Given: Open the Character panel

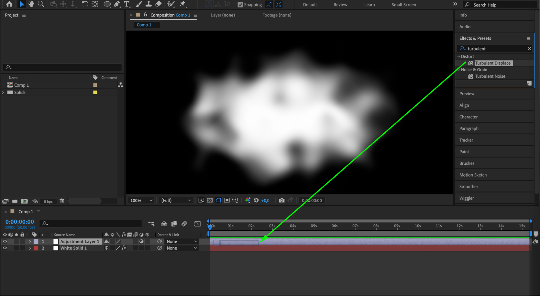Looking at the screenshot, I should (x=468, y=117).
